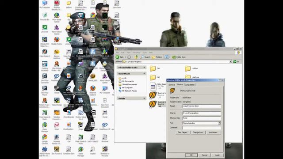Select the platform folder

[x=188, y=77]
